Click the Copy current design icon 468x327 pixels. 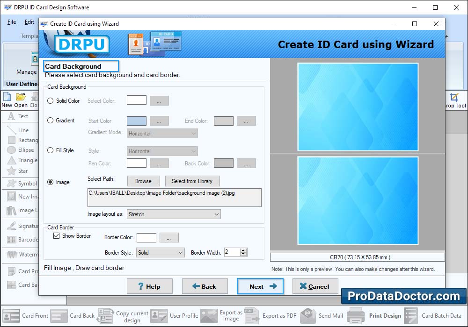(x=105, y=316)
